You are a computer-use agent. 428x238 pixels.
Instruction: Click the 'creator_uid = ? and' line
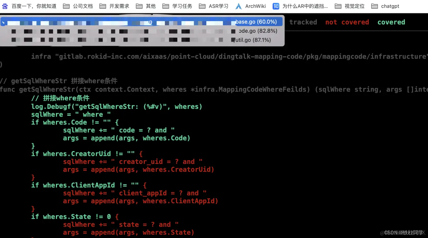[133, 162]
